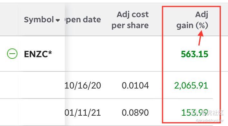Click the bottom lot gain value
This screenshot has height=126, width=228.
[194, 113]
